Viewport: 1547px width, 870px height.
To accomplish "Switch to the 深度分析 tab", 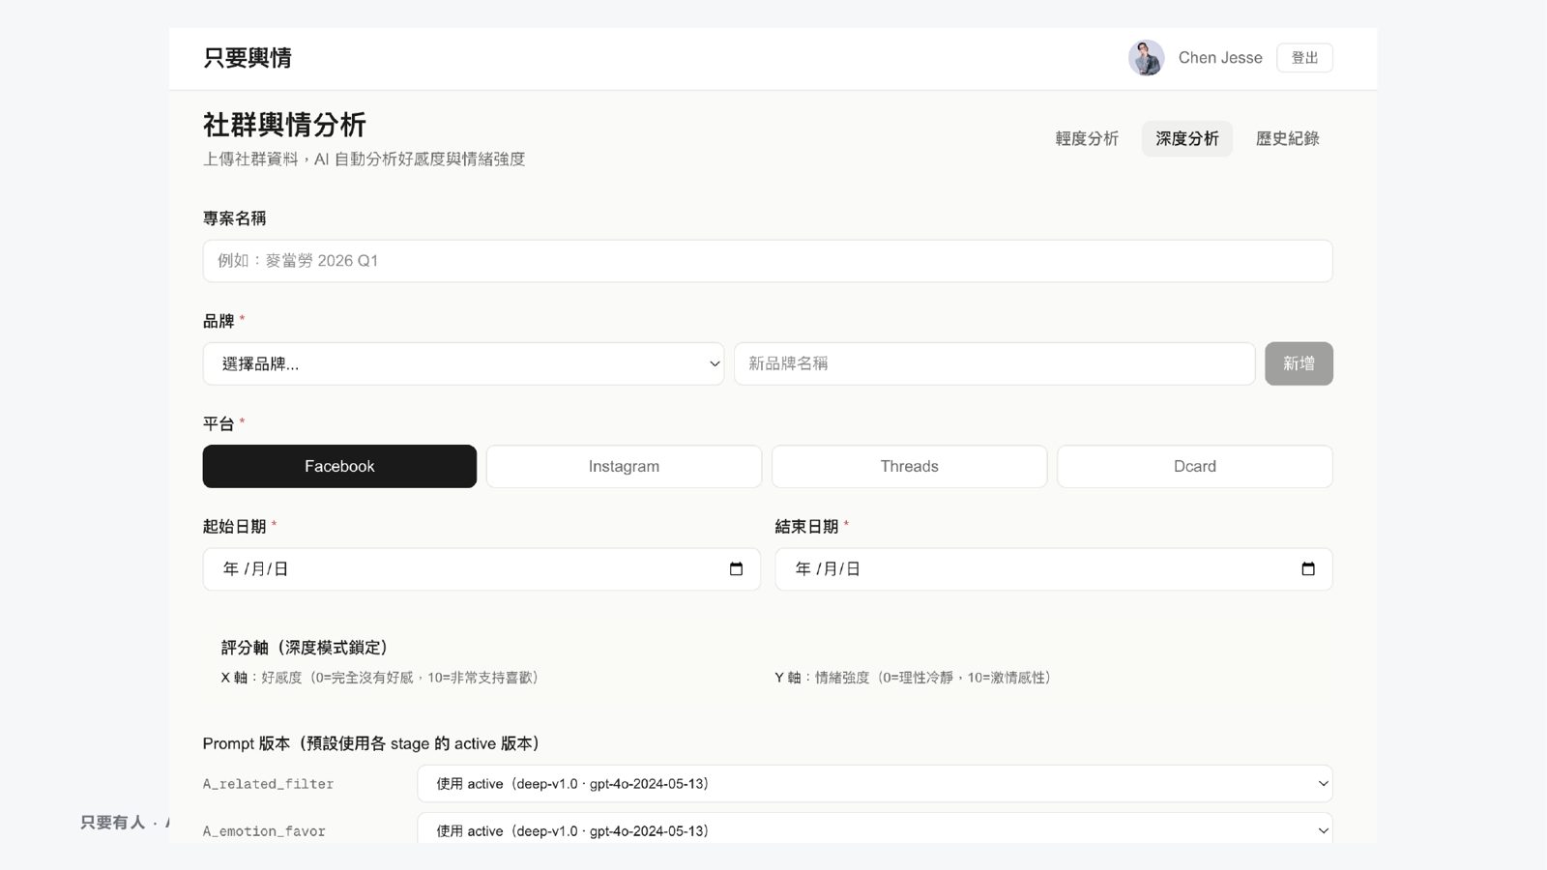I will coord(1187,138).
